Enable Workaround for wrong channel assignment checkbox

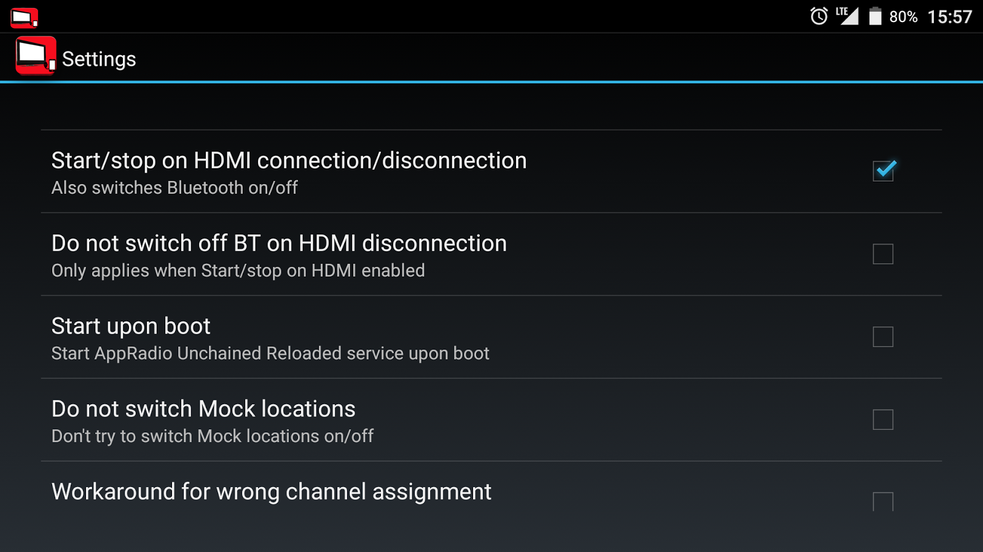click(x=883, y=501)
